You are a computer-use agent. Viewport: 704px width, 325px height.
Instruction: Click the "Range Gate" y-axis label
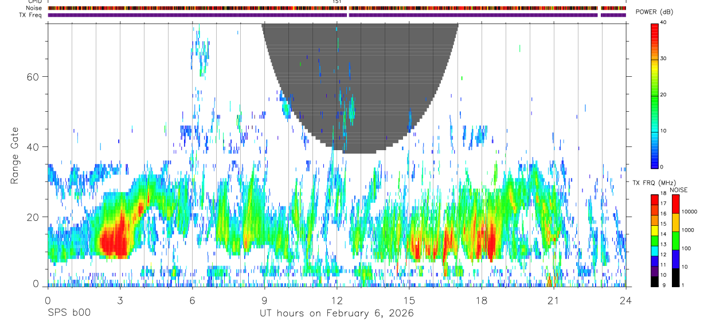(15, 155)
